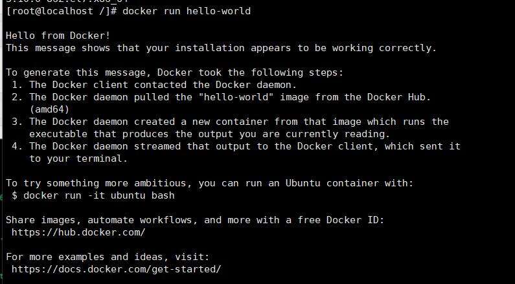This screenshot has width=515, height=284.
Task: Click the 'To generate this message' line
Action: 174,72
